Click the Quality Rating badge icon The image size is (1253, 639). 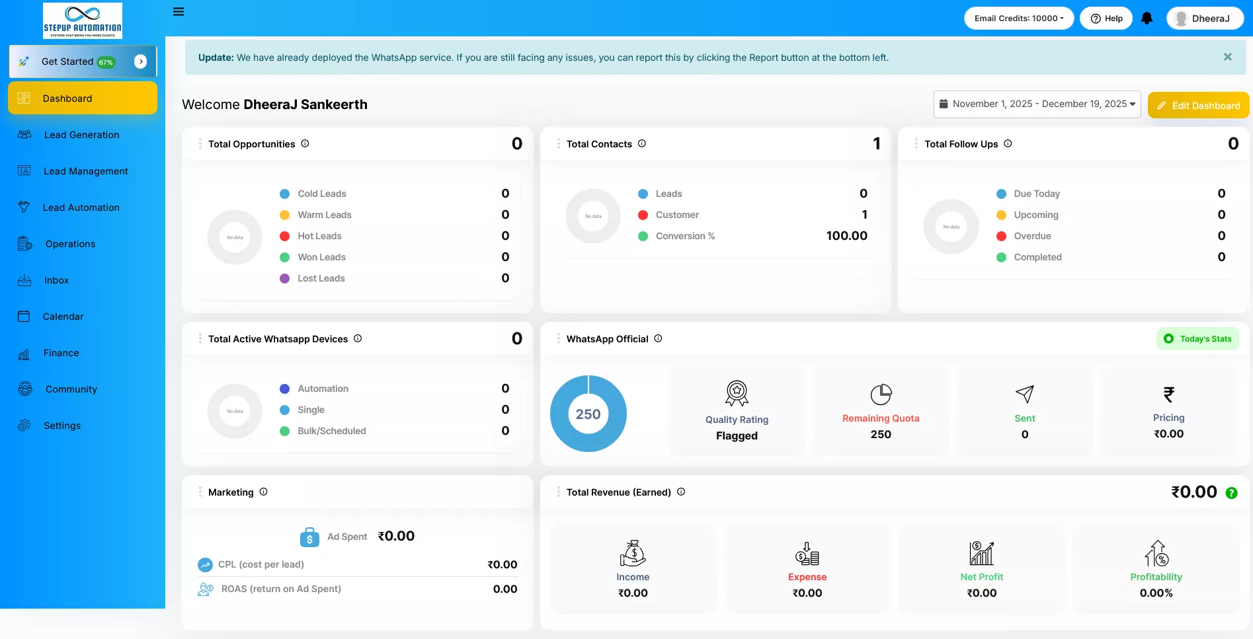pos(737,393)
